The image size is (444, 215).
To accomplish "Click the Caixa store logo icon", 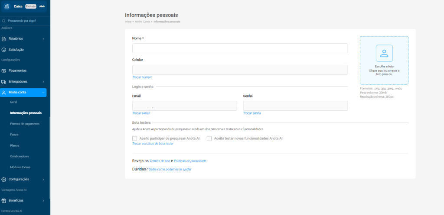I will tap(7, 6).
